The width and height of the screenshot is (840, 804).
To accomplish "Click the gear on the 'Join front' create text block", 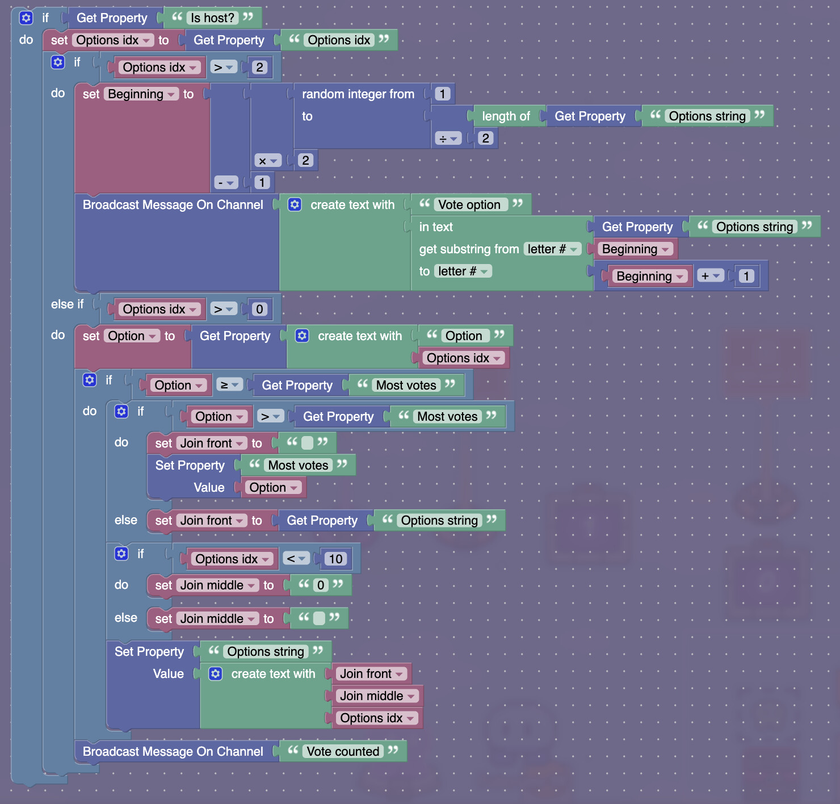I will 216,674.
